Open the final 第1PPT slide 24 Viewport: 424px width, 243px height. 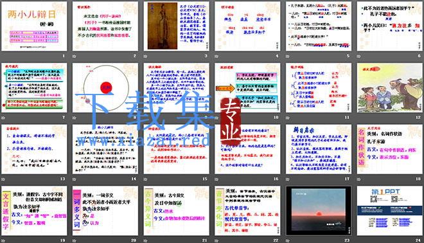(390, 211)
